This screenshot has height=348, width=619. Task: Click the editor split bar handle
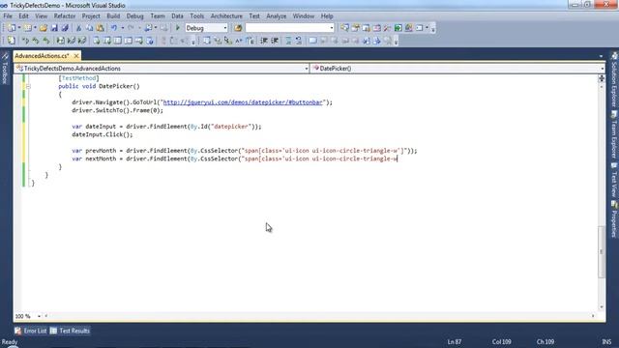602,78
